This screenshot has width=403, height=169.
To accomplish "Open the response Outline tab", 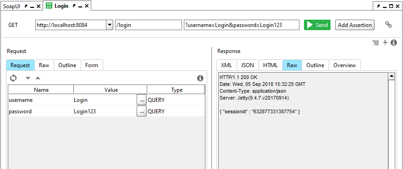I will click(315, 65).
